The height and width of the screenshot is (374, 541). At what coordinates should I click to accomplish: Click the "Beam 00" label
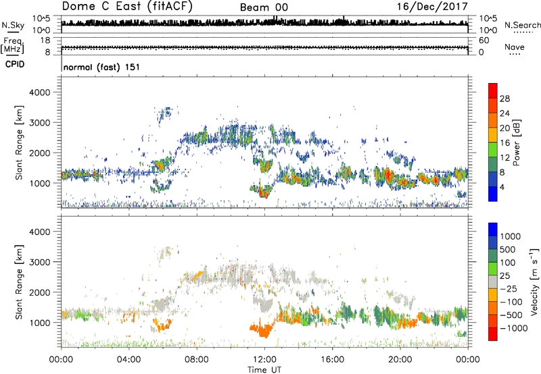[x=264, y=7]
